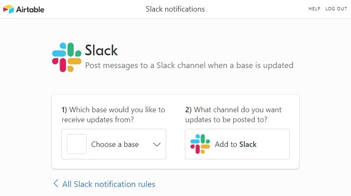Click the '1)' step number label

point(64,110)
